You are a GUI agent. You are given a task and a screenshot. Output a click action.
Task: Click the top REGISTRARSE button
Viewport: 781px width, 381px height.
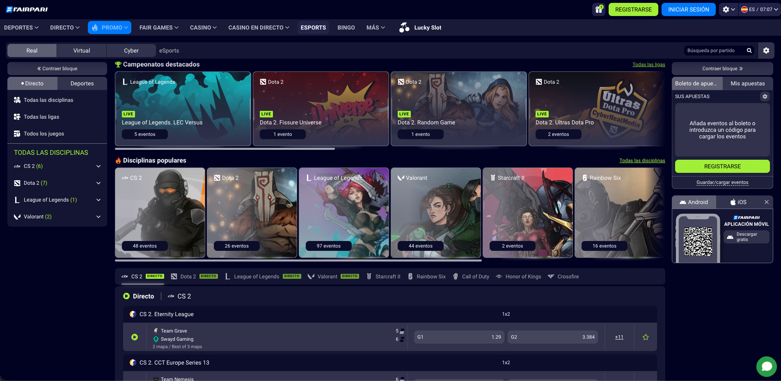click(633, 9)
